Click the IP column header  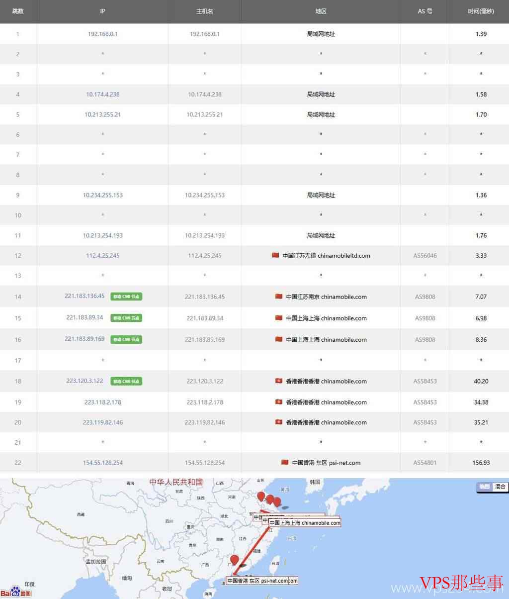(x=102, y=11)
